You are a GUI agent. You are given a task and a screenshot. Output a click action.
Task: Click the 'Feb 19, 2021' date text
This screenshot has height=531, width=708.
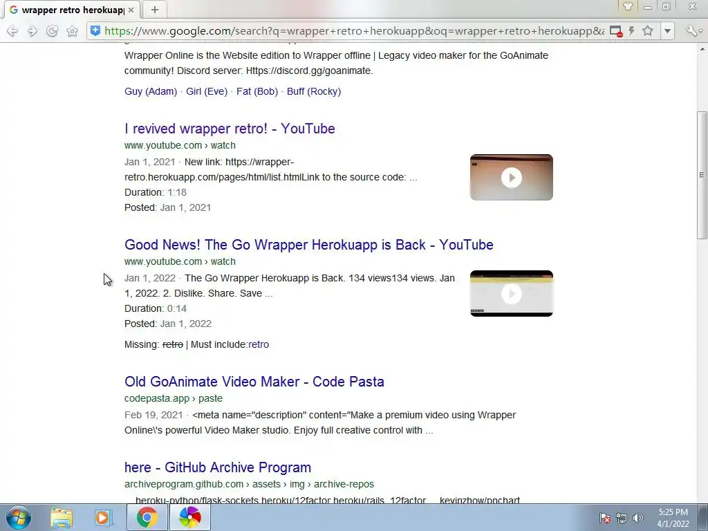(153, 415)
